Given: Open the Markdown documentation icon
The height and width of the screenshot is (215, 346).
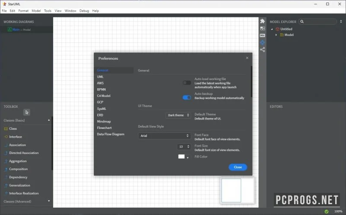Looking at the screenshot, I should tap(263, 35).
